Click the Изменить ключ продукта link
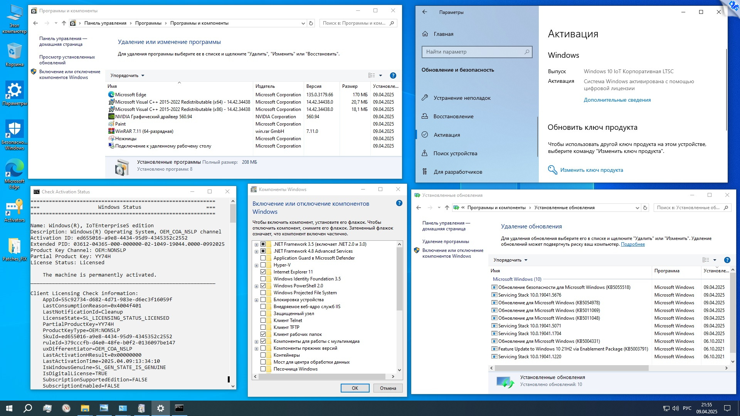740x416 pixels. click(x=591, y=170)
